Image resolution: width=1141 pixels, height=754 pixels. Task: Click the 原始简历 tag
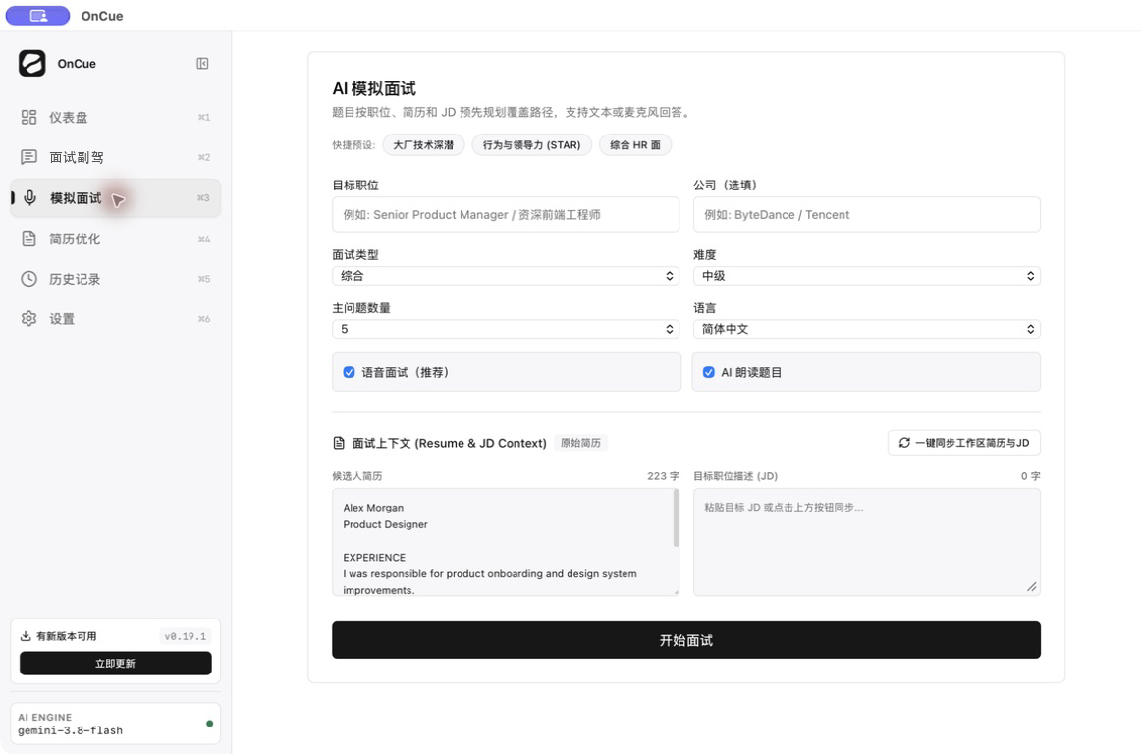(580, 443)
